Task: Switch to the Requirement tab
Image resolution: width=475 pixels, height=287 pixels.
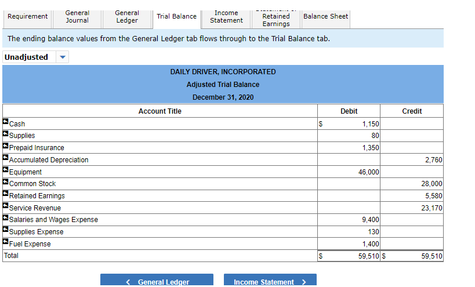Action: (x=28, y=19)
